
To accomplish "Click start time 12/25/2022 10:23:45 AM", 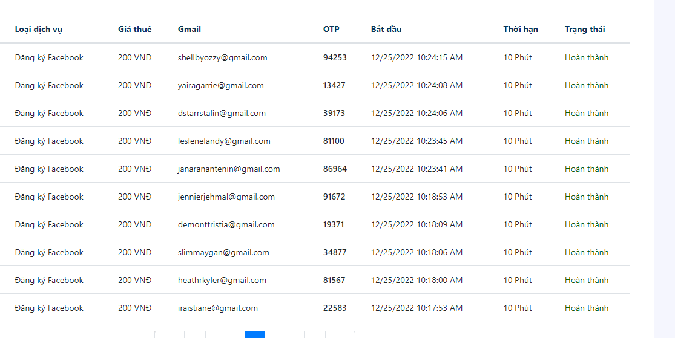I will pyautogui.click(x=417, y=141).
